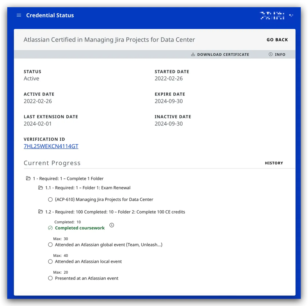Click the text Folder 2: Complete 100 CE credits
308x306 pixels.
click(x=151, y=212)
